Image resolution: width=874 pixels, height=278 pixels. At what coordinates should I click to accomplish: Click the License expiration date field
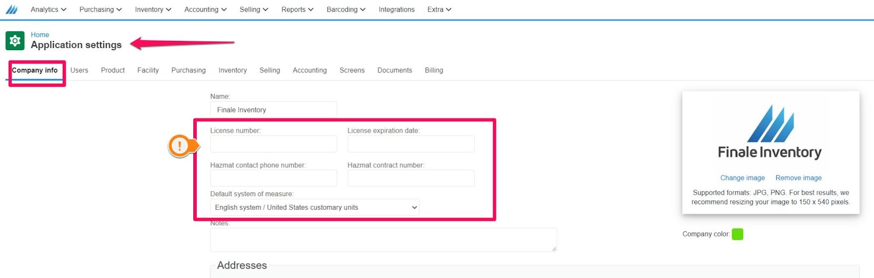tap(411, 144)
